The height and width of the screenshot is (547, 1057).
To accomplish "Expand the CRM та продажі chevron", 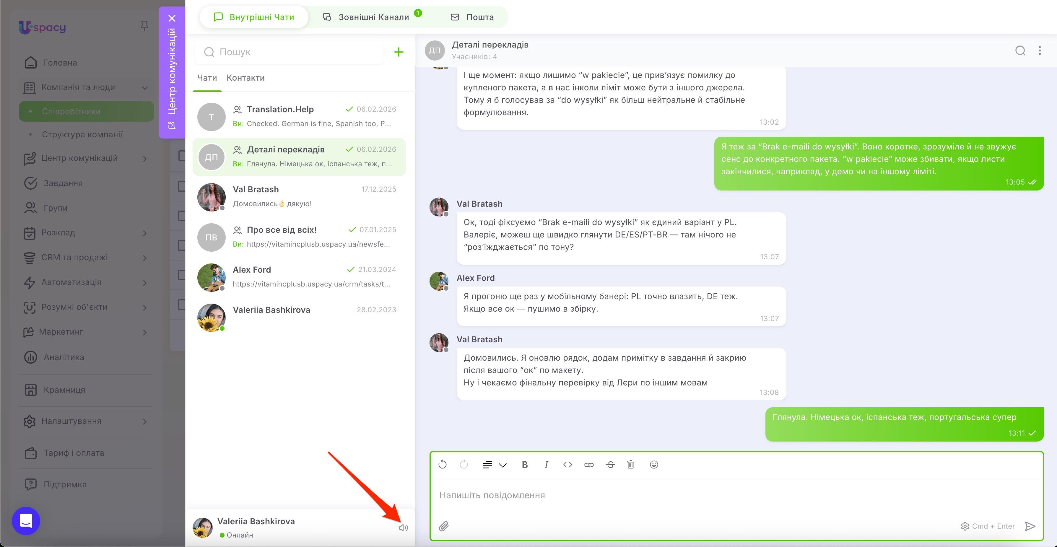I will [x=145, y=258].
